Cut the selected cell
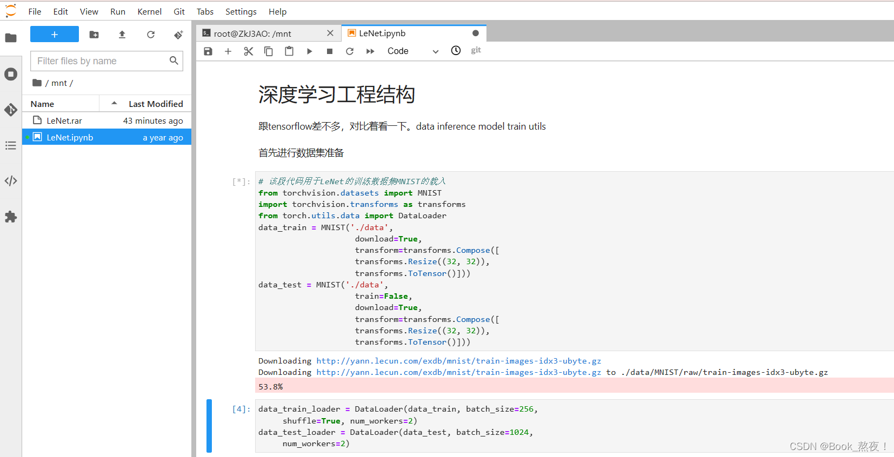Image resolution: width=894 pixels, height=457 pixels. tap(249, 51)
